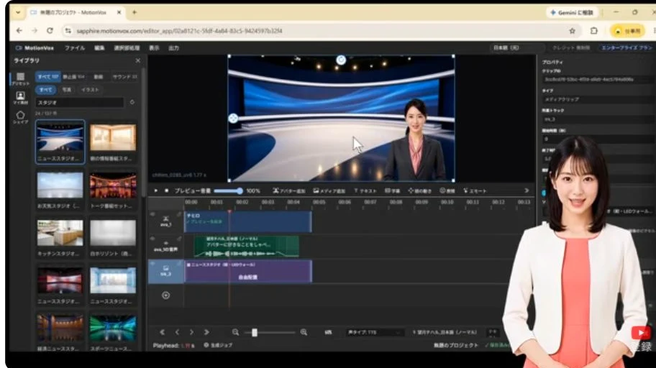Viewport: 656px width, 368px height.
Task: Toggle visibility of the ava_1 track
Action: pyautogui.click(x=152, y=214)
